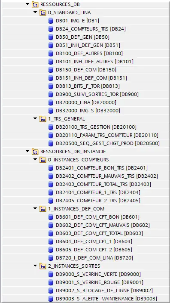Viewport: 170px width, 303px height.
Task: Select DB720_I_DEF_COM_LINA [DB720] text
Action: (94, 258)
